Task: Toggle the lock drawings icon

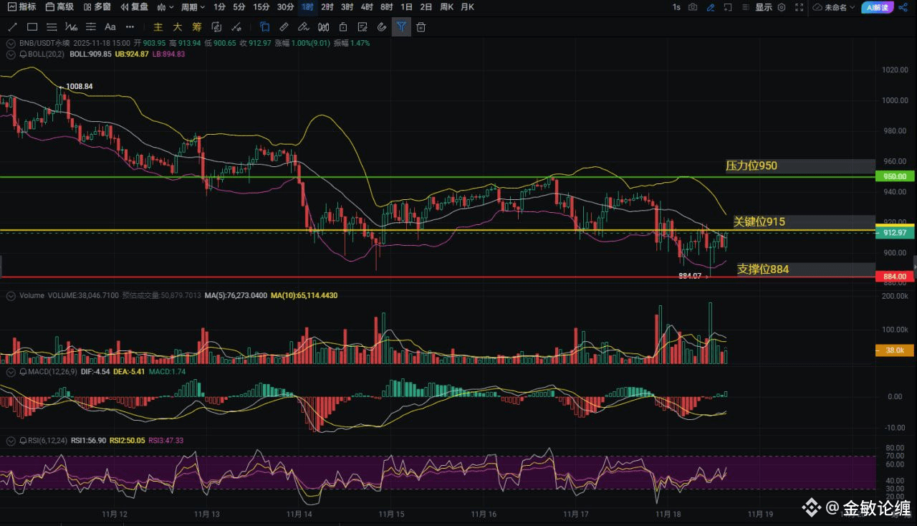Action: [342, 27]
